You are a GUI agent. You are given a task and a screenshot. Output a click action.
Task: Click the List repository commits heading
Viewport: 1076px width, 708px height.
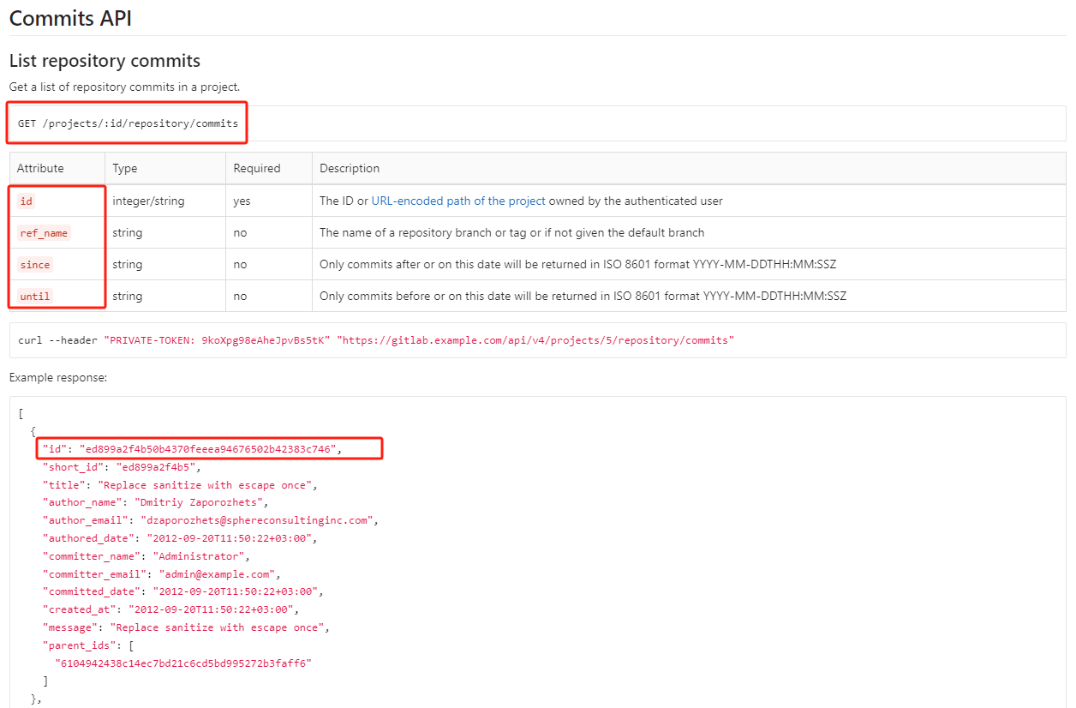click(105, 61)
